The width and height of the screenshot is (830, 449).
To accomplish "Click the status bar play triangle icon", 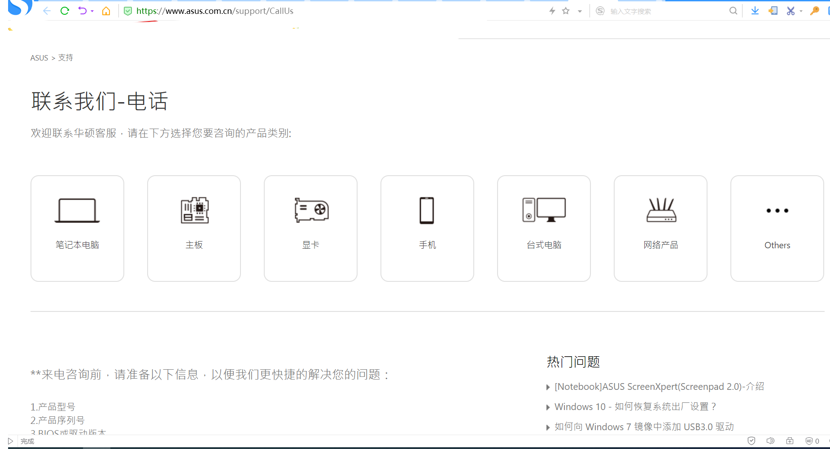I will pos(10,441).
